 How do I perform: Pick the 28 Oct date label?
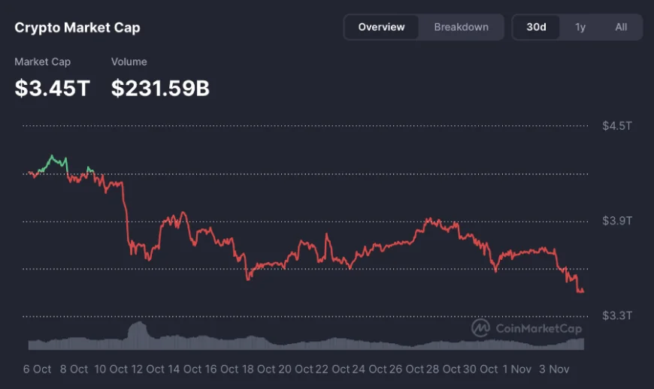(x=442, y=369)
